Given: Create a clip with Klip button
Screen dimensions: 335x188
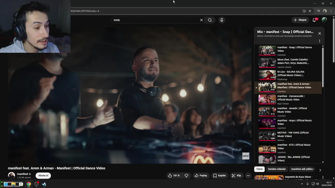Looking at the screenshot, I should pos(236,175).
